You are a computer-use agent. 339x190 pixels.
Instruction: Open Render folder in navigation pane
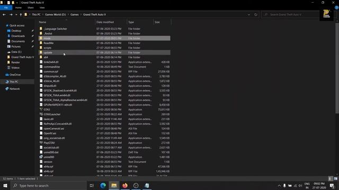click(15, 62)
